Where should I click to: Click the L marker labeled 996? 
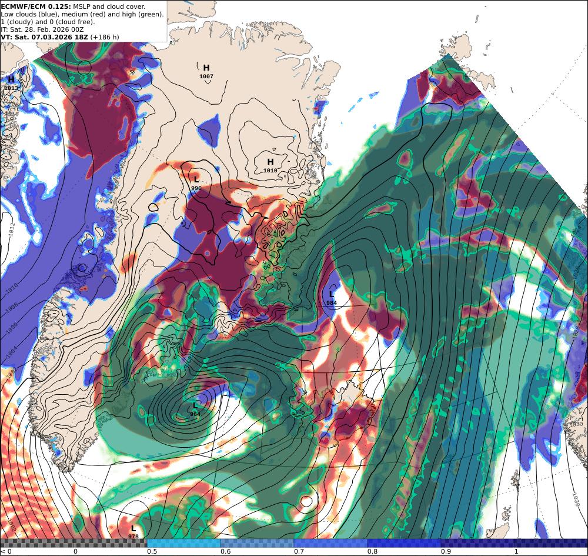pyautogui.click(x=196, y=183)
